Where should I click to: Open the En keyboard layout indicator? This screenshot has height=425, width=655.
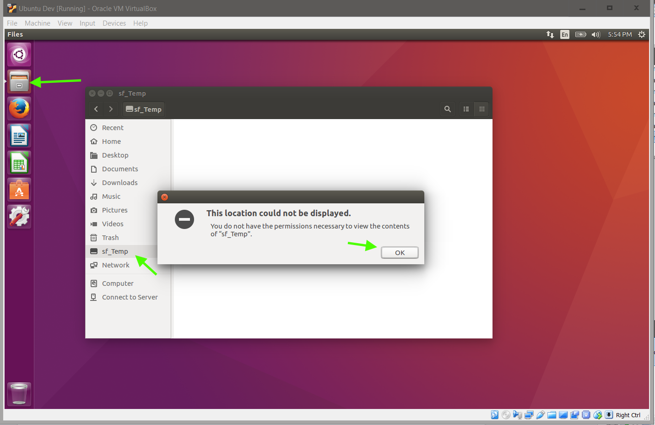pyautogui.click(x=565, y=34)
